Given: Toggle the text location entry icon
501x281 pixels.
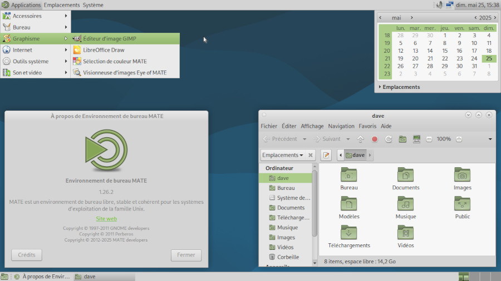Looking at the screenshot, I should [326, 155].
